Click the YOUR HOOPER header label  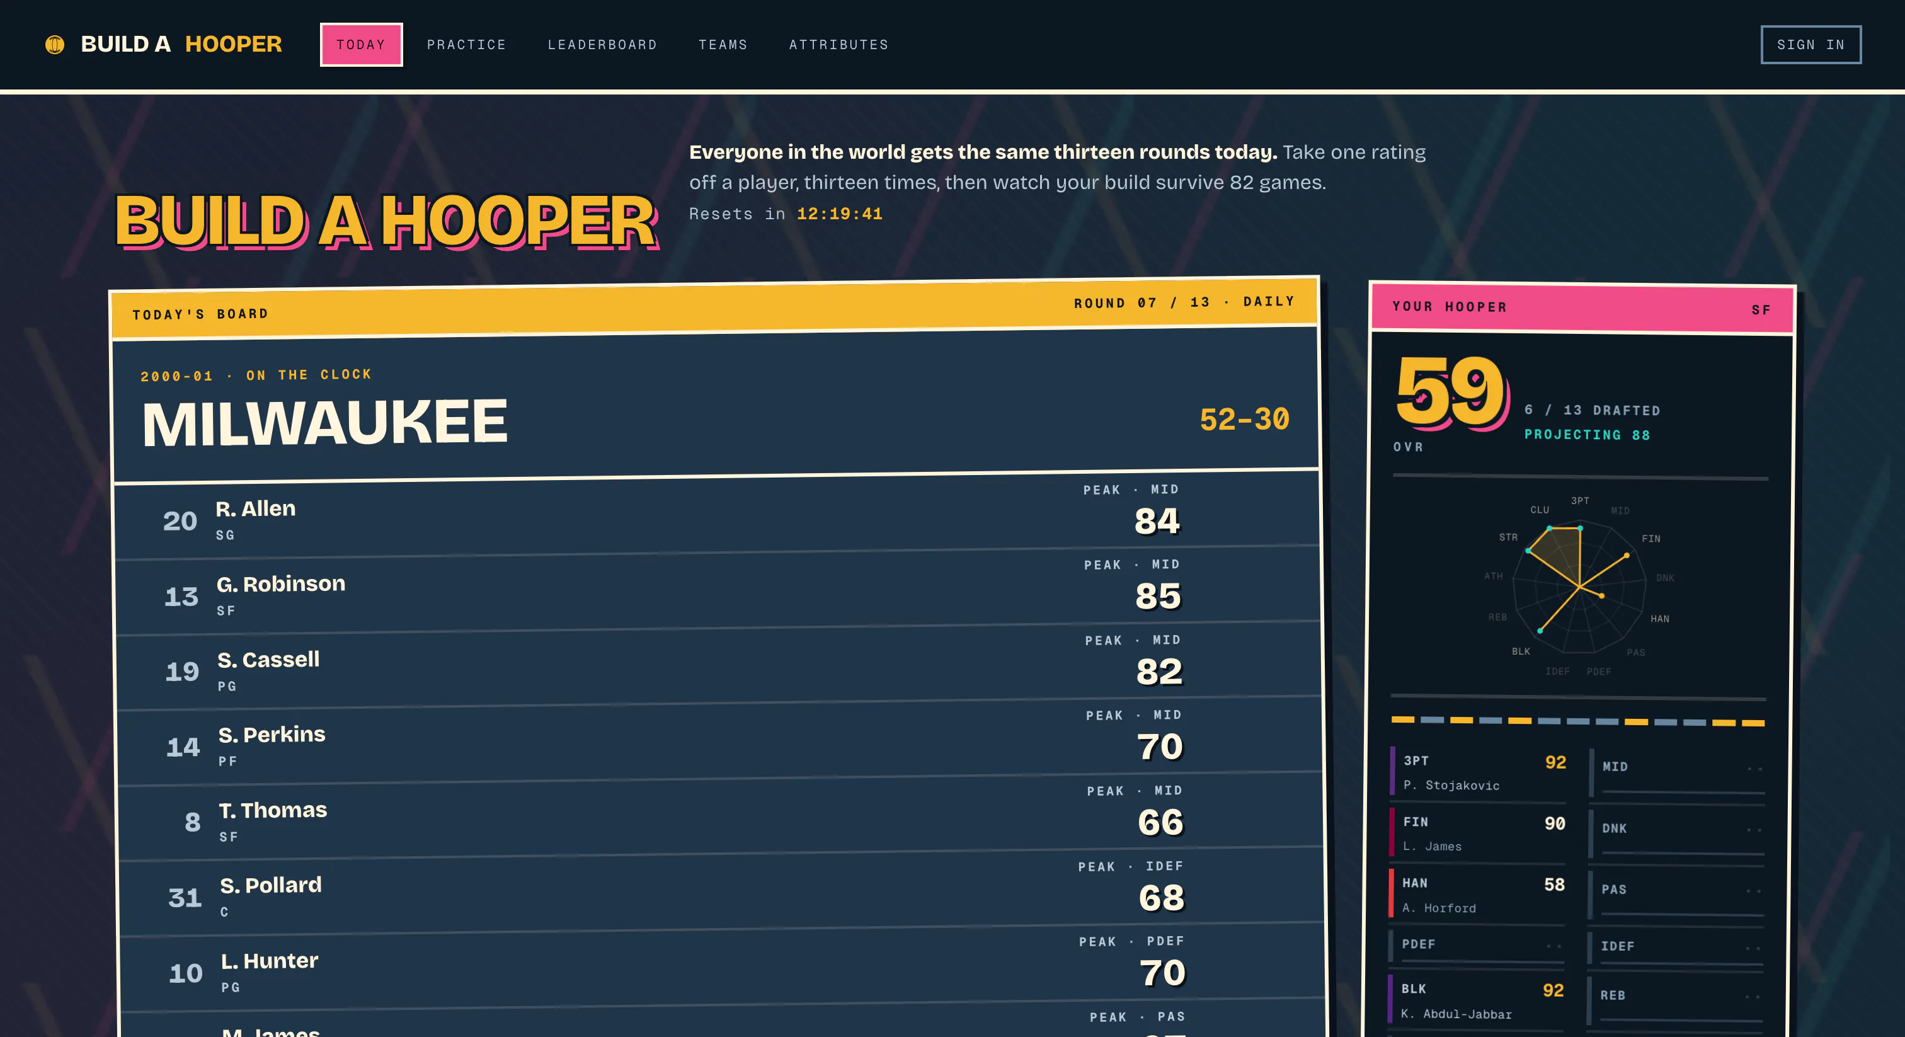tap(1450, 307)
